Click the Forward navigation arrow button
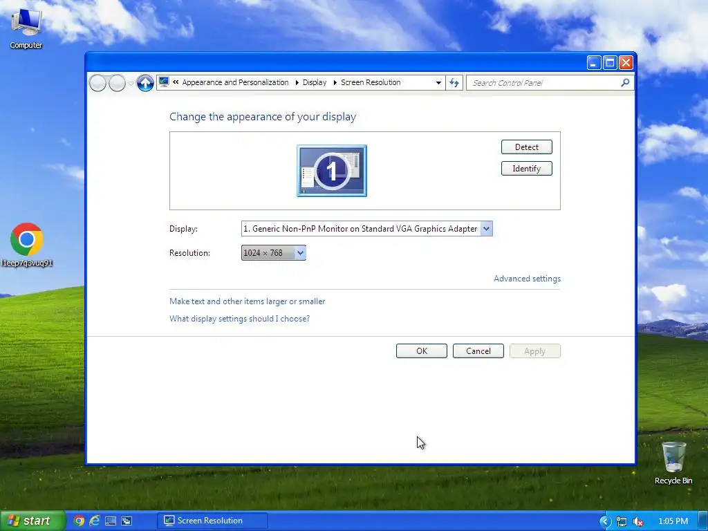Screen dimensions: 708x531 (x=118, y=83)
